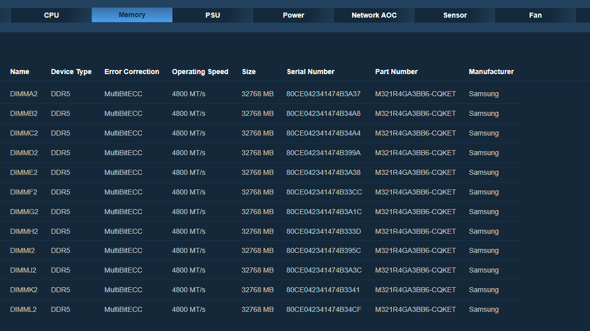Viewport: 590px width, 331px height.
Task: Click the DIMMC2 4800 MT/s speed cell
Action: pyautogui.click(x=189, y=133)
